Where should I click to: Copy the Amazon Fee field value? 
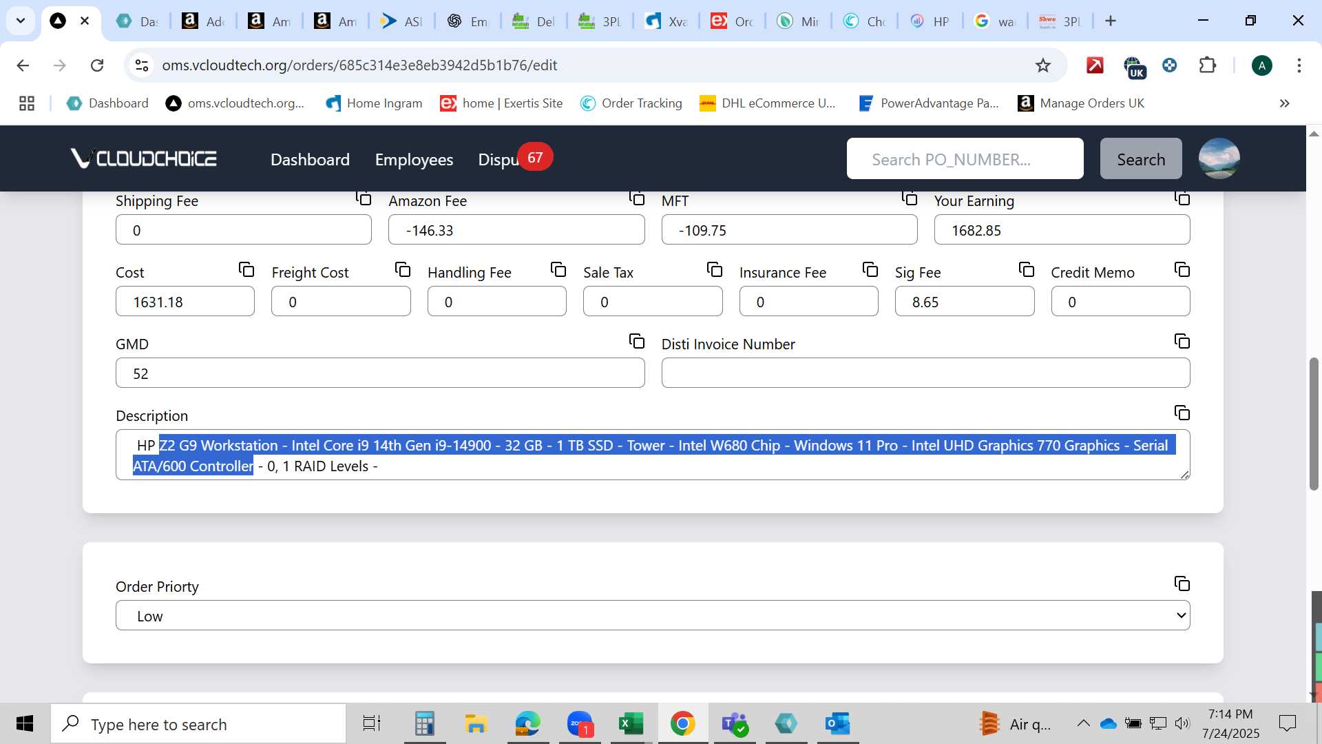(x=637, y=198)
